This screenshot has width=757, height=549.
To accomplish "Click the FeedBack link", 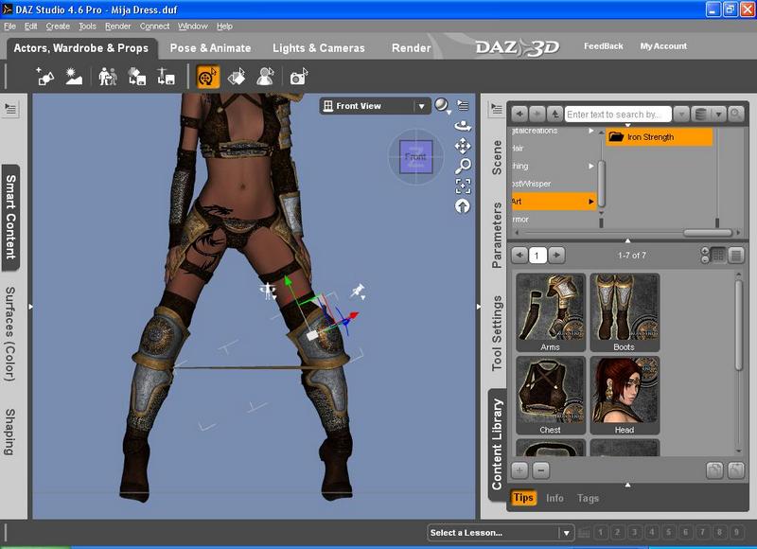I will click(603, 46).
